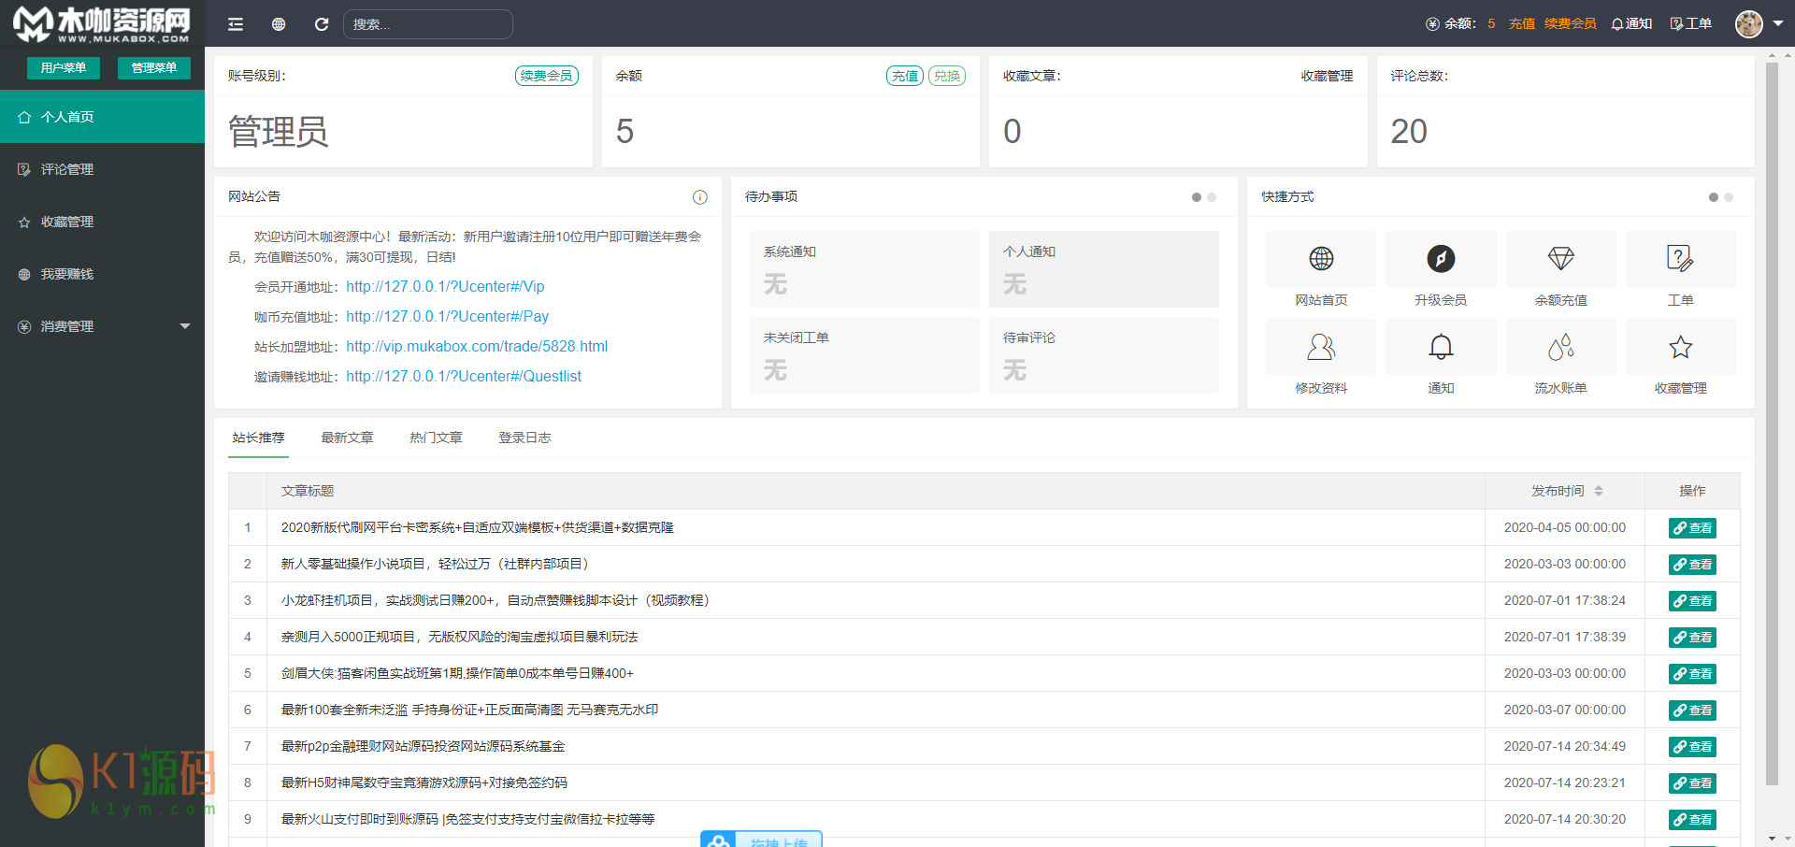Viewport: 1795px width, 847px height.
Task: Click 查看 button for the first article
Action: coord(1692,528)
